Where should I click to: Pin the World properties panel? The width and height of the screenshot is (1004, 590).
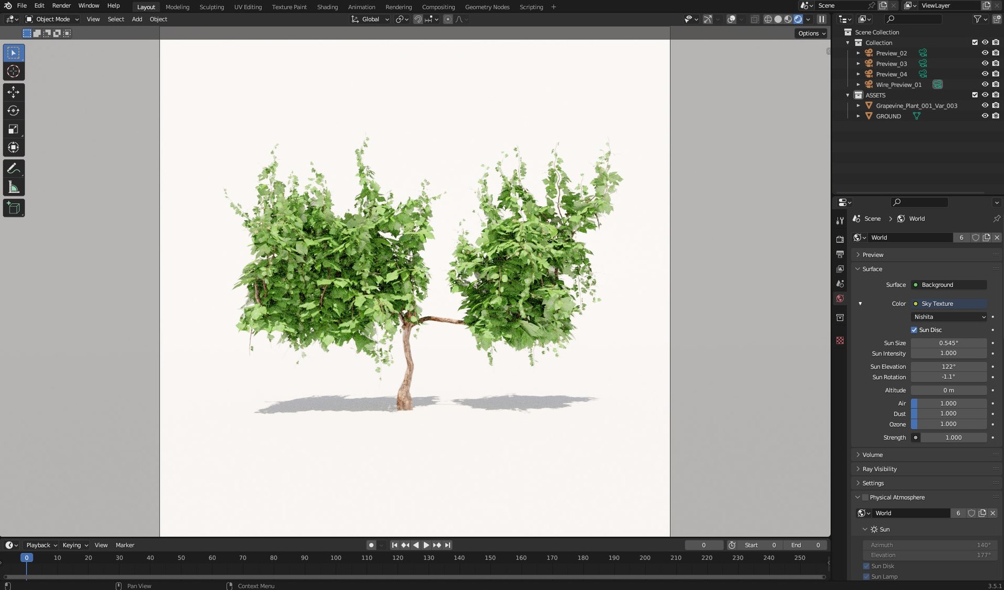coord(996,219)
